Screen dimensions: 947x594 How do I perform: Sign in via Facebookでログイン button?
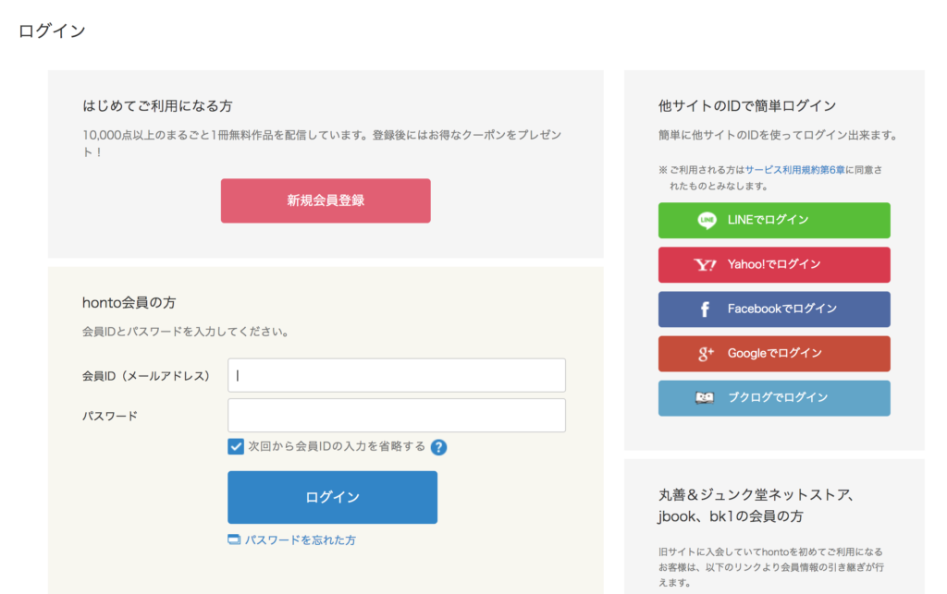[774, 309]
